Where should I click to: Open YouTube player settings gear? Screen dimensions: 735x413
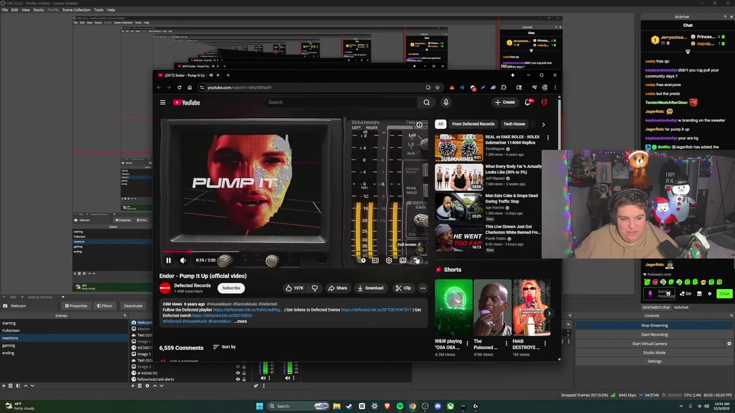pos(389,260)
